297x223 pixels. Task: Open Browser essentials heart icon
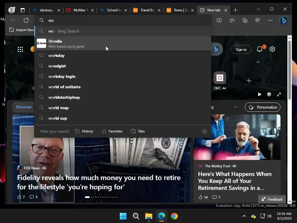[258, 20]
